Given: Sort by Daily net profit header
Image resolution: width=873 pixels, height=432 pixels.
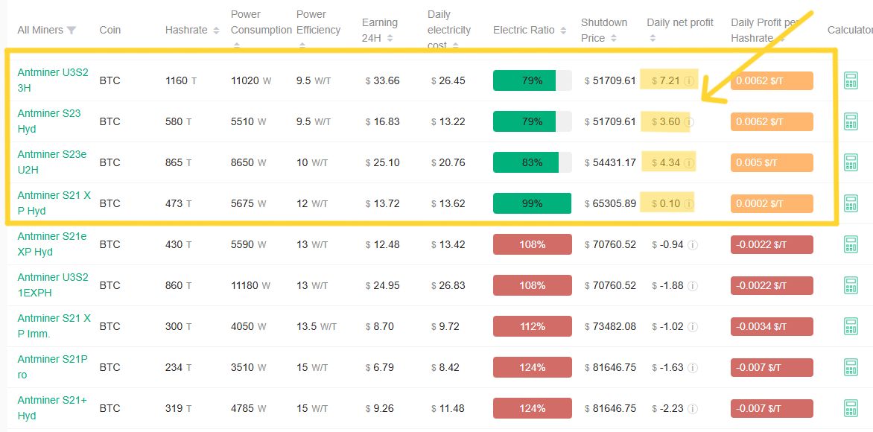Looking at the screenshot, I should [x=679, y=22].
